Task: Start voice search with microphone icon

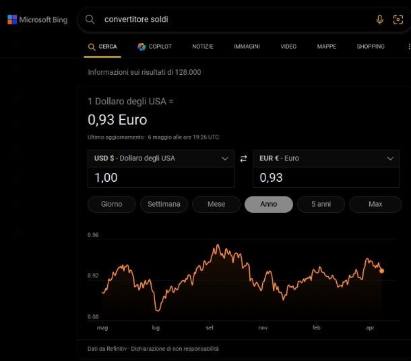Action: [379, 20]
